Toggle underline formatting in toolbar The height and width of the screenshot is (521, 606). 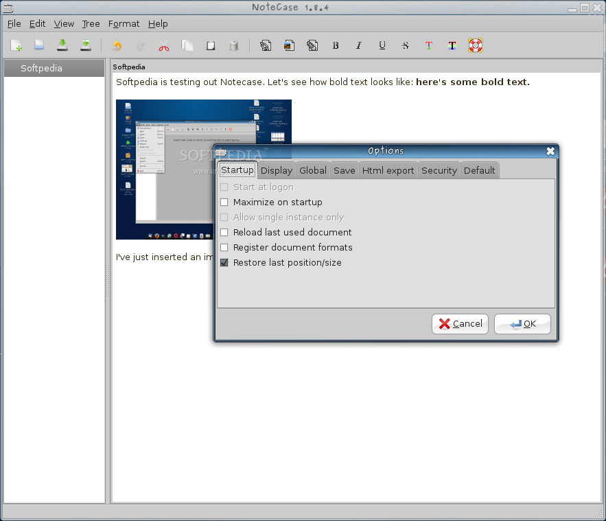pos(382,45)
